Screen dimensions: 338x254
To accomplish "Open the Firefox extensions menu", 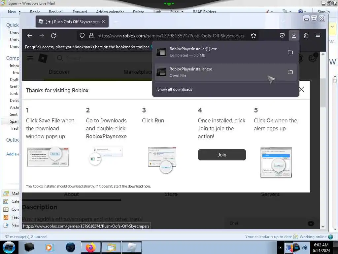I will [306, 35].
